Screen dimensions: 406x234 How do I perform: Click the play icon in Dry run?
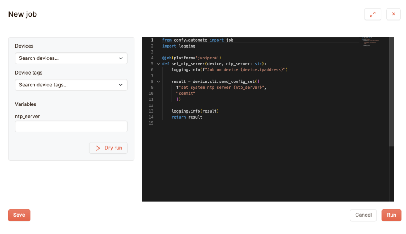98,148
